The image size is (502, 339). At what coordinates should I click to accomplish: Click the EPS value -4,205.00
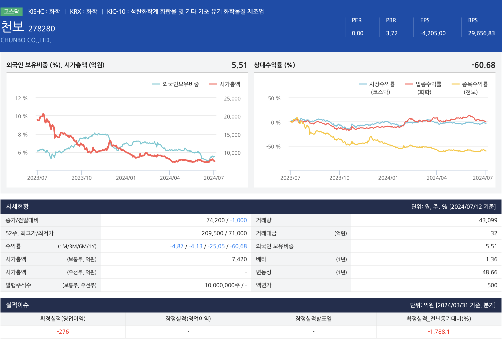coord(433,33)
